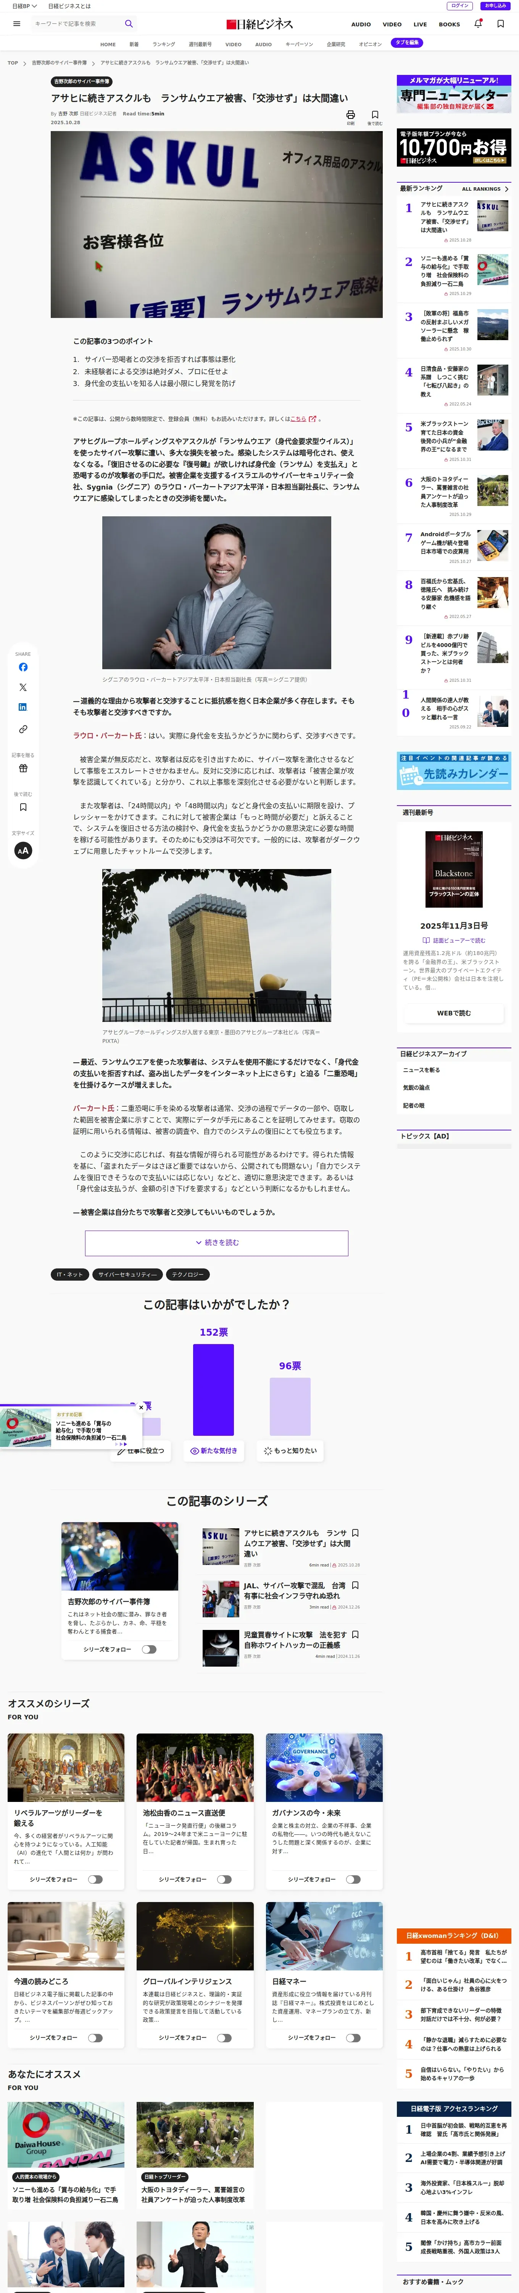Change text size with the AA button
This screenshot has width=519, height=2293.
pyautogui.click(x=23, y=850)
